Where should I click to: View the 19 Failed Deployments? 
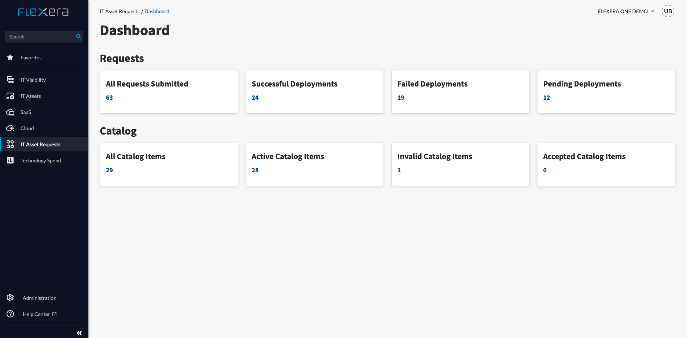[401, 98]
